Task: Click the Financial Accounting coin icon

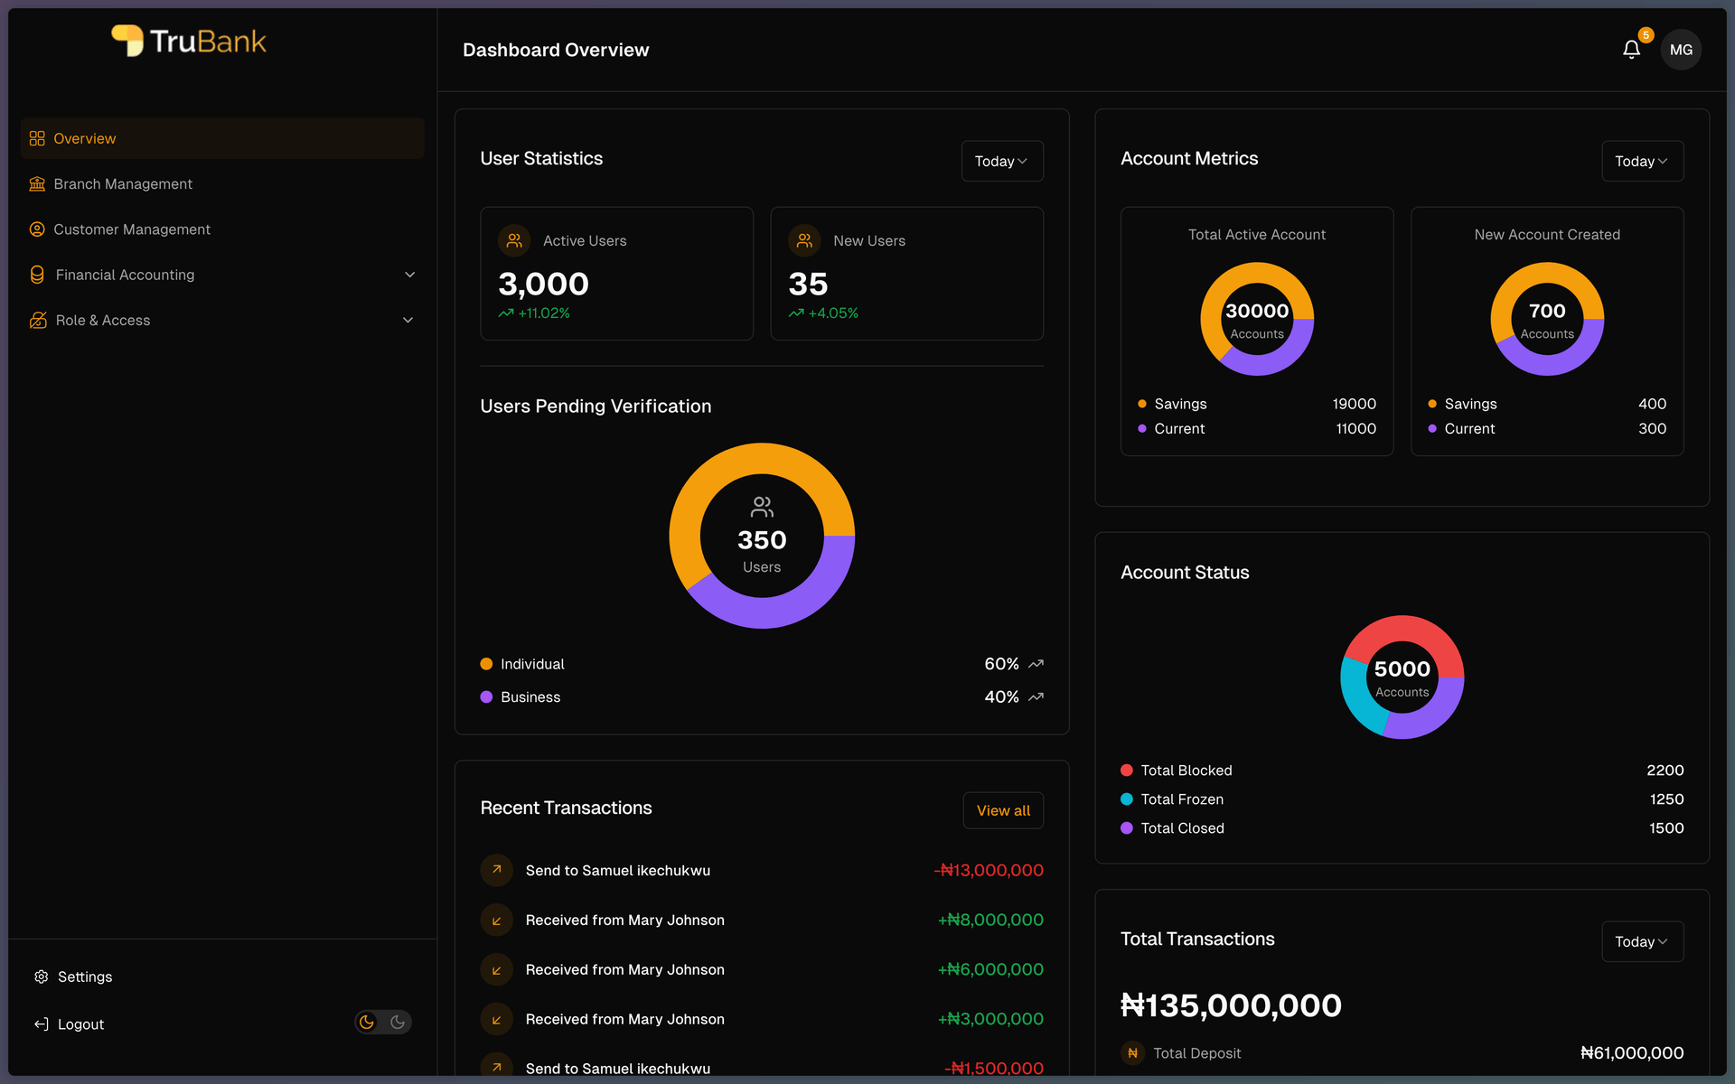Action: tap(37, 274)
